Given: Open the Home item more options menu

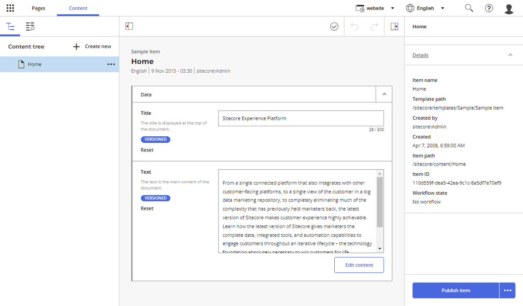Looking at the screenshot, I should pyautogui.click(x=111, y=64).
